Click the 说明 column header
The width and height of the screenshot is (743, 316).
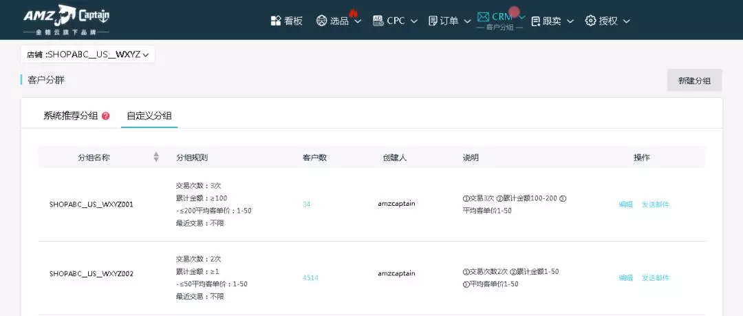(x=471, y=158)
